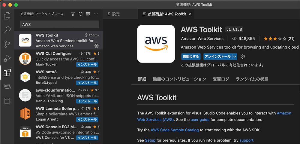Click the Logan Arnett publisher name
The width and height of the screenshot is (300, 144).
(47, 119)
